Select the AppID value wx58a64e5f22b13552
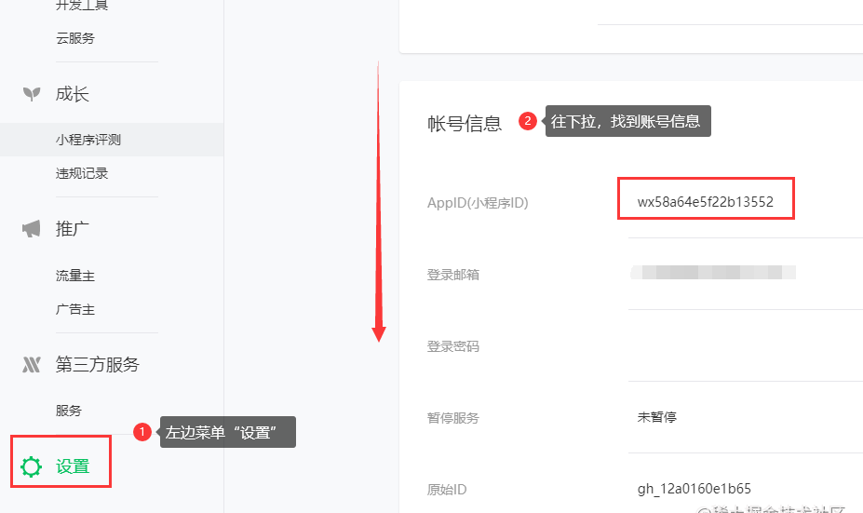This screenshot has height=513, width=863. click(x=705, y=202)
